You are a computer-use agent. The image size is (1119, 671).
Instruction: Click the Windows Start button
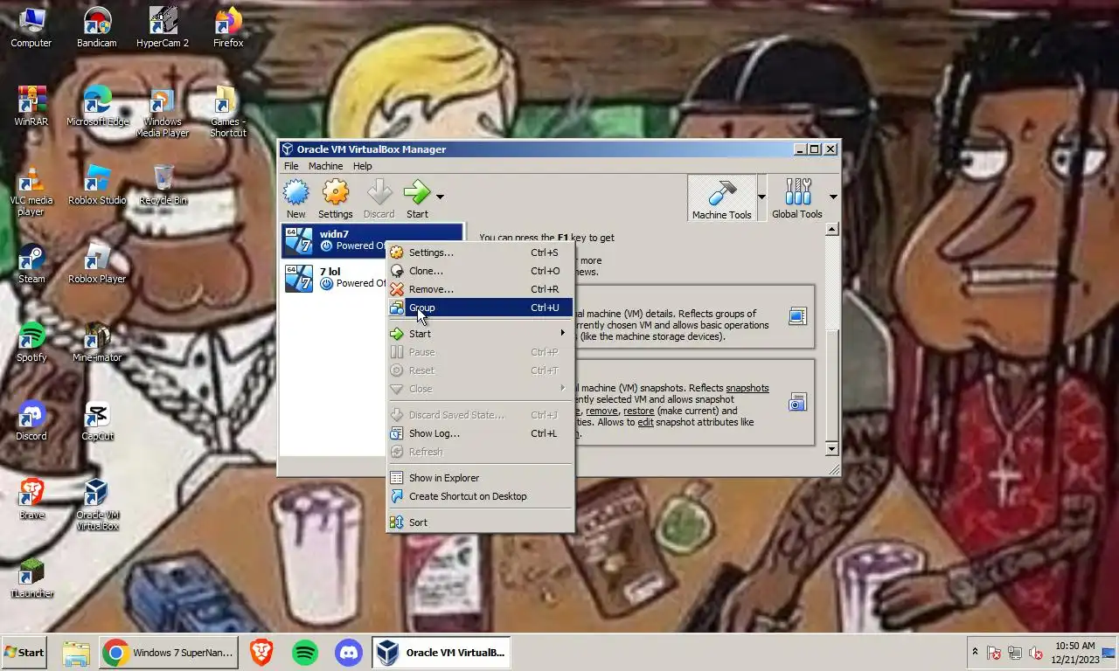coord(24,653)
